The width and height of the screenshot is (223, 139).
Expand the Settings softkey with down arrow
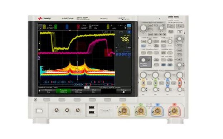pyautogui.click(x=123, y=91)
